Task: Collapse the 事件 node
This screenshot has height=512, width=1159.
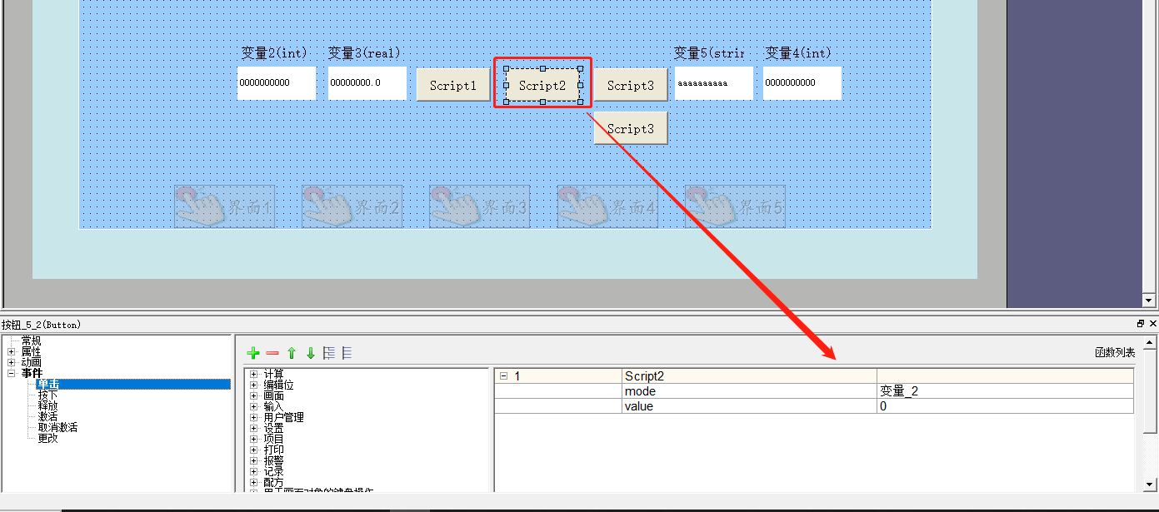Action: coord(12,373)
